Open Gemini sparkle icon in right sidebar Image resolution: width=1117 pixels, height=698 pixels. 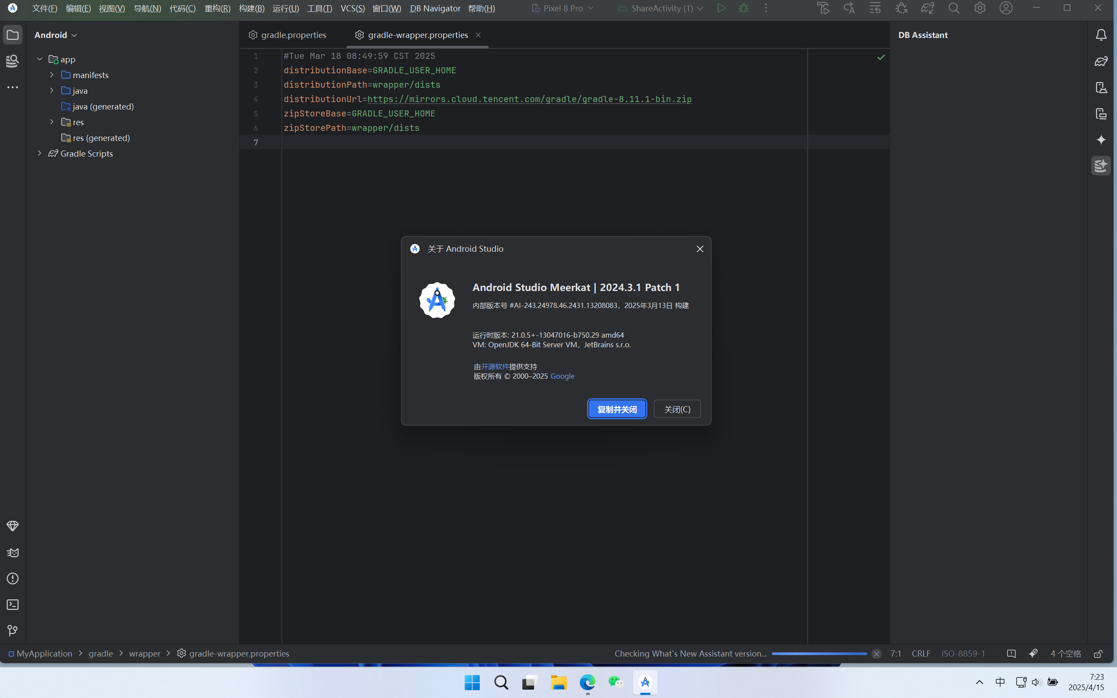click(x=1101, y=140)
